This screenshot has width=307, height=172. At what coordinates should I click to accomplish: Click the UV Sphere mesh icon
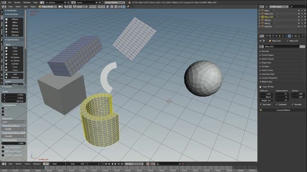point(6,57)
